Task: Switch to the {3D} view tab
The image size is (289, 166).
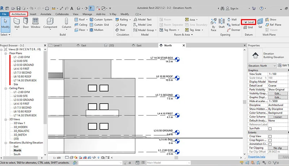Action: pos(111,45)
